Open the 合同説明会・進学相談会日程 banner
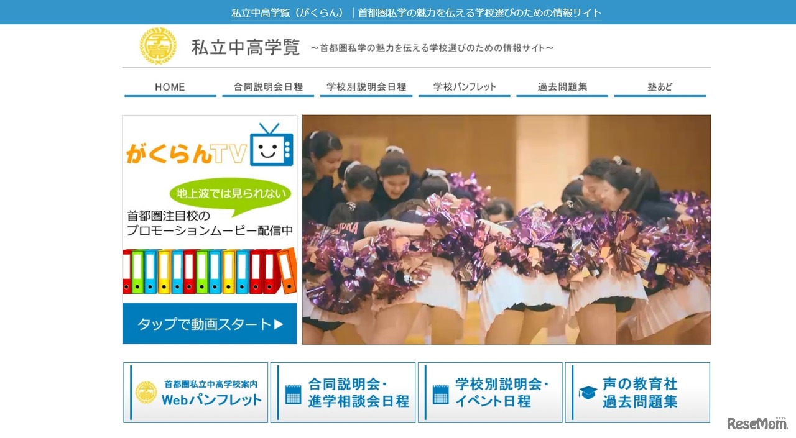 pos(343,393)
